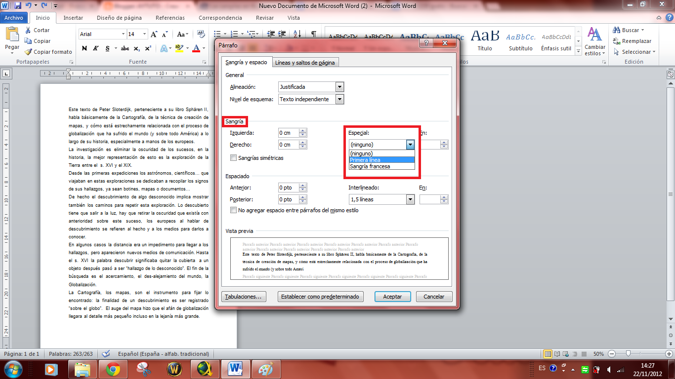Check No agregar espacio entre párrafos

[x=234, y=210]
